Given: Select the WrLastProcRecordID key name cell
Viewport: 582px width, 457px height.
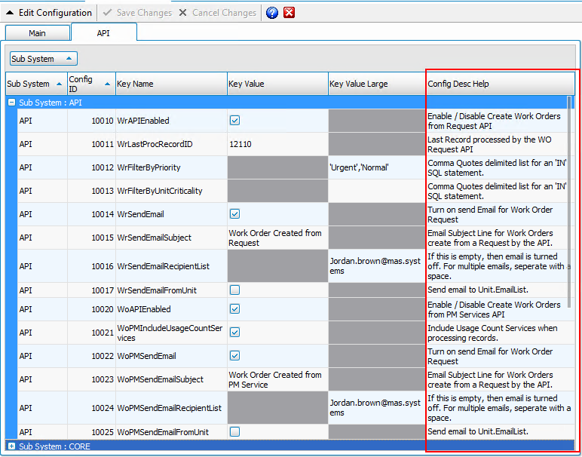Looking at the screenshot, I should 171,144.
